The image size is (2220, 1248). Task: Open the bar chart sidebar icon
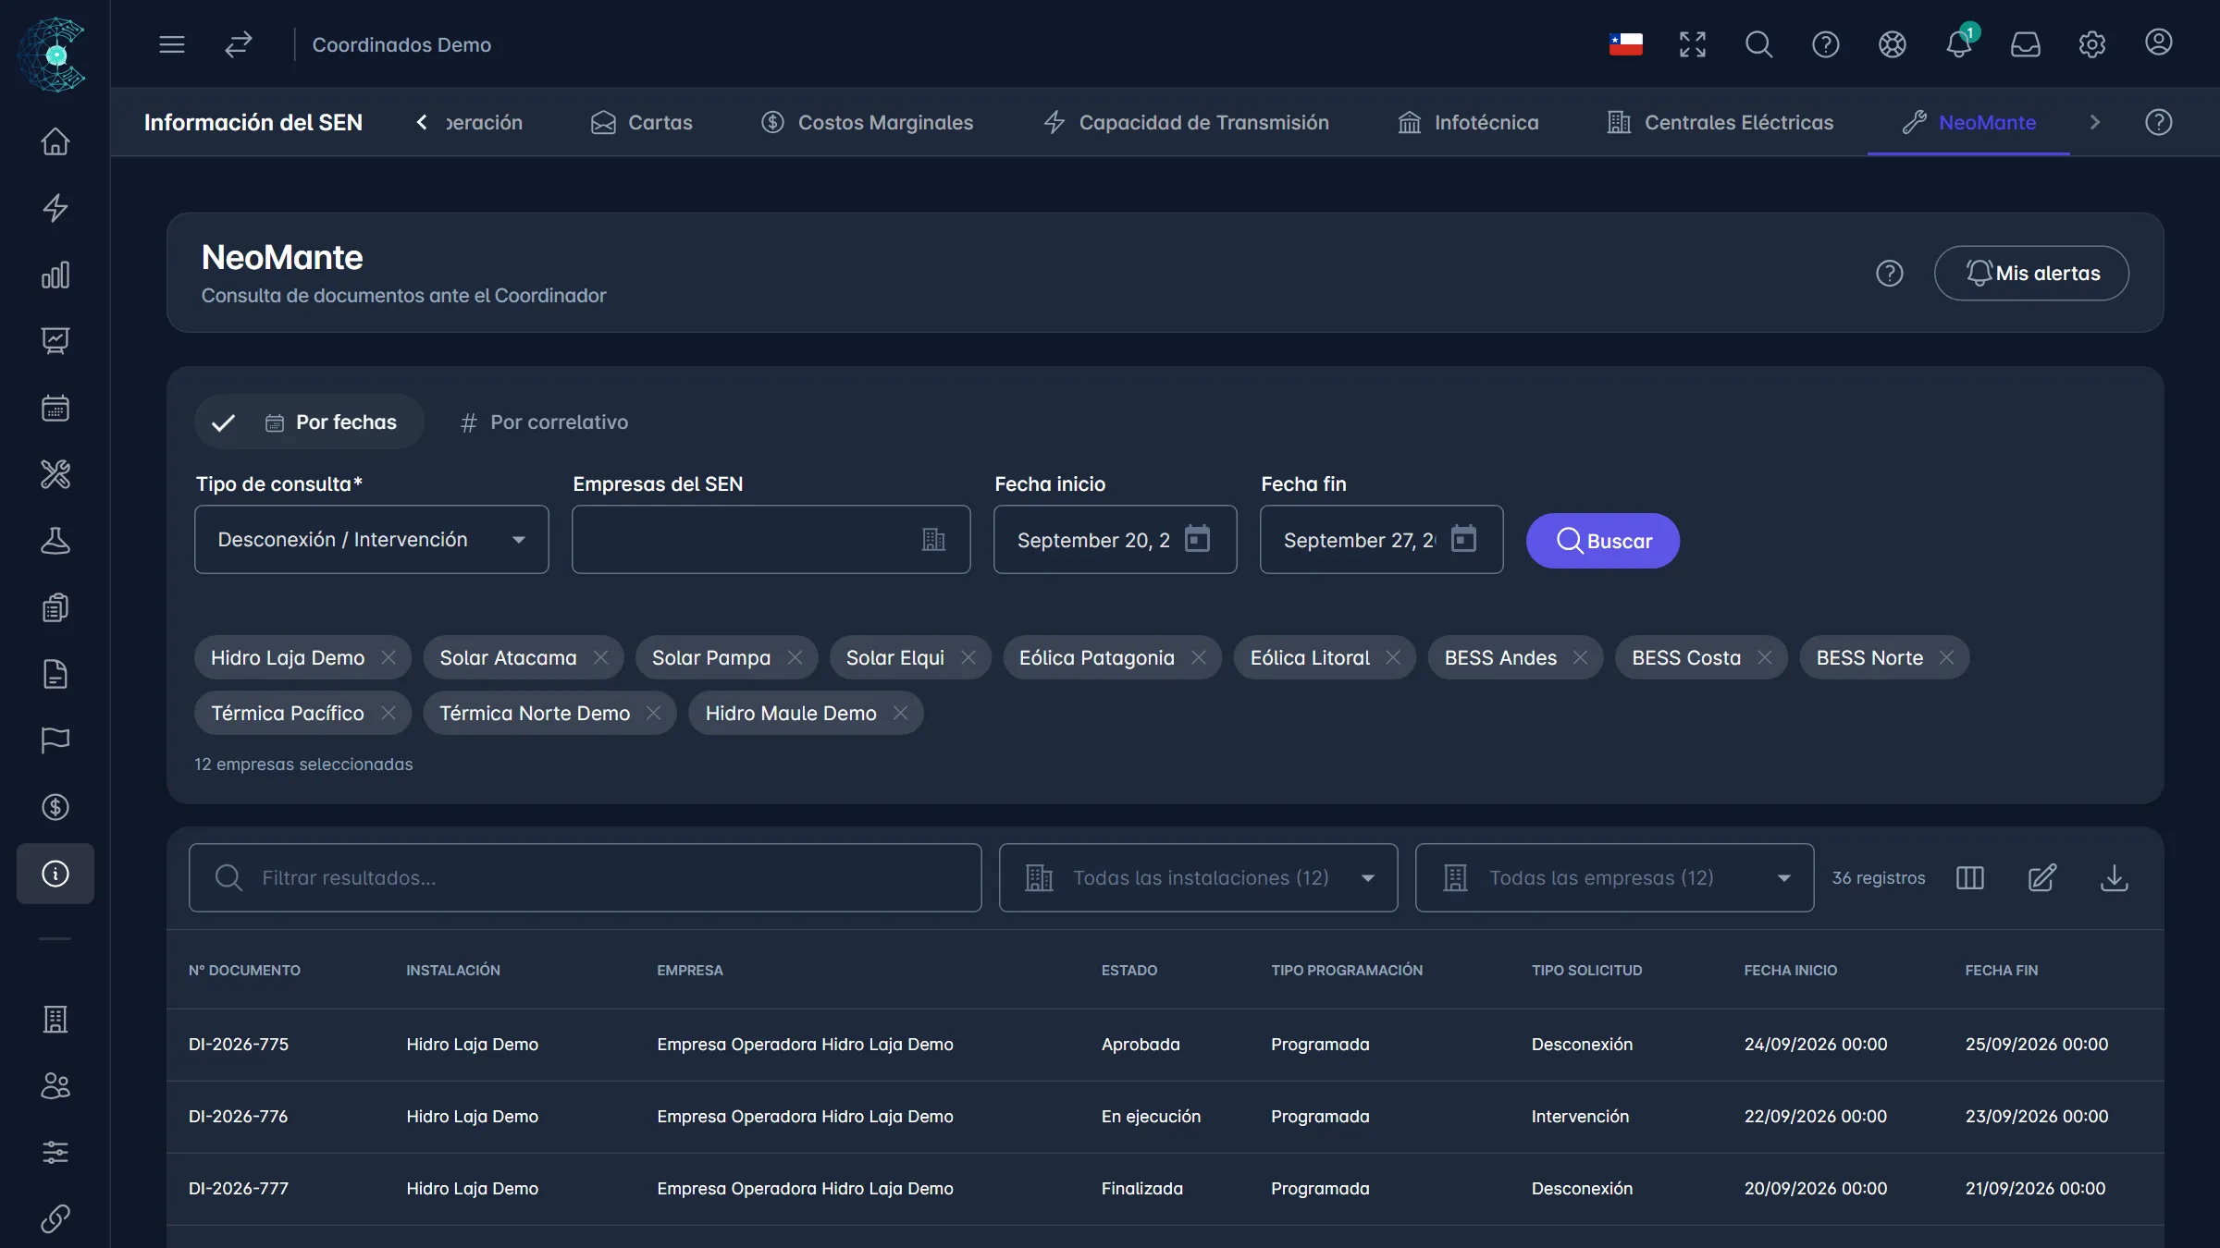(x=55, y=275)
